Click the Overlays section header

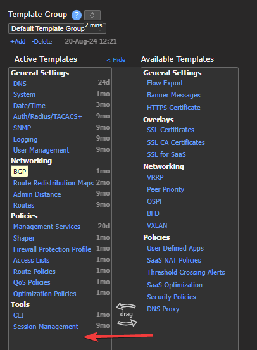pos(158,120)
